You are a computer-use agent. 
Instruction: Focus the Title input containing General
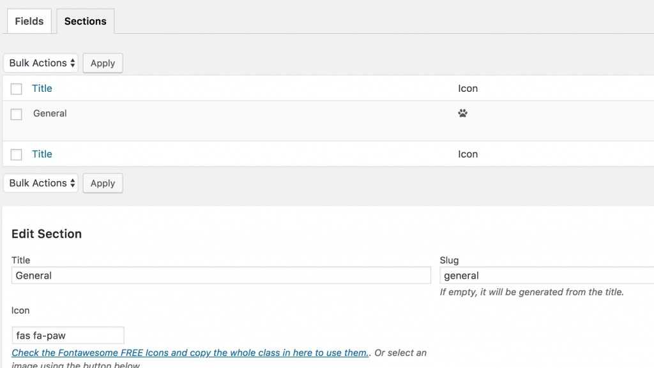(x=221, y=276)
